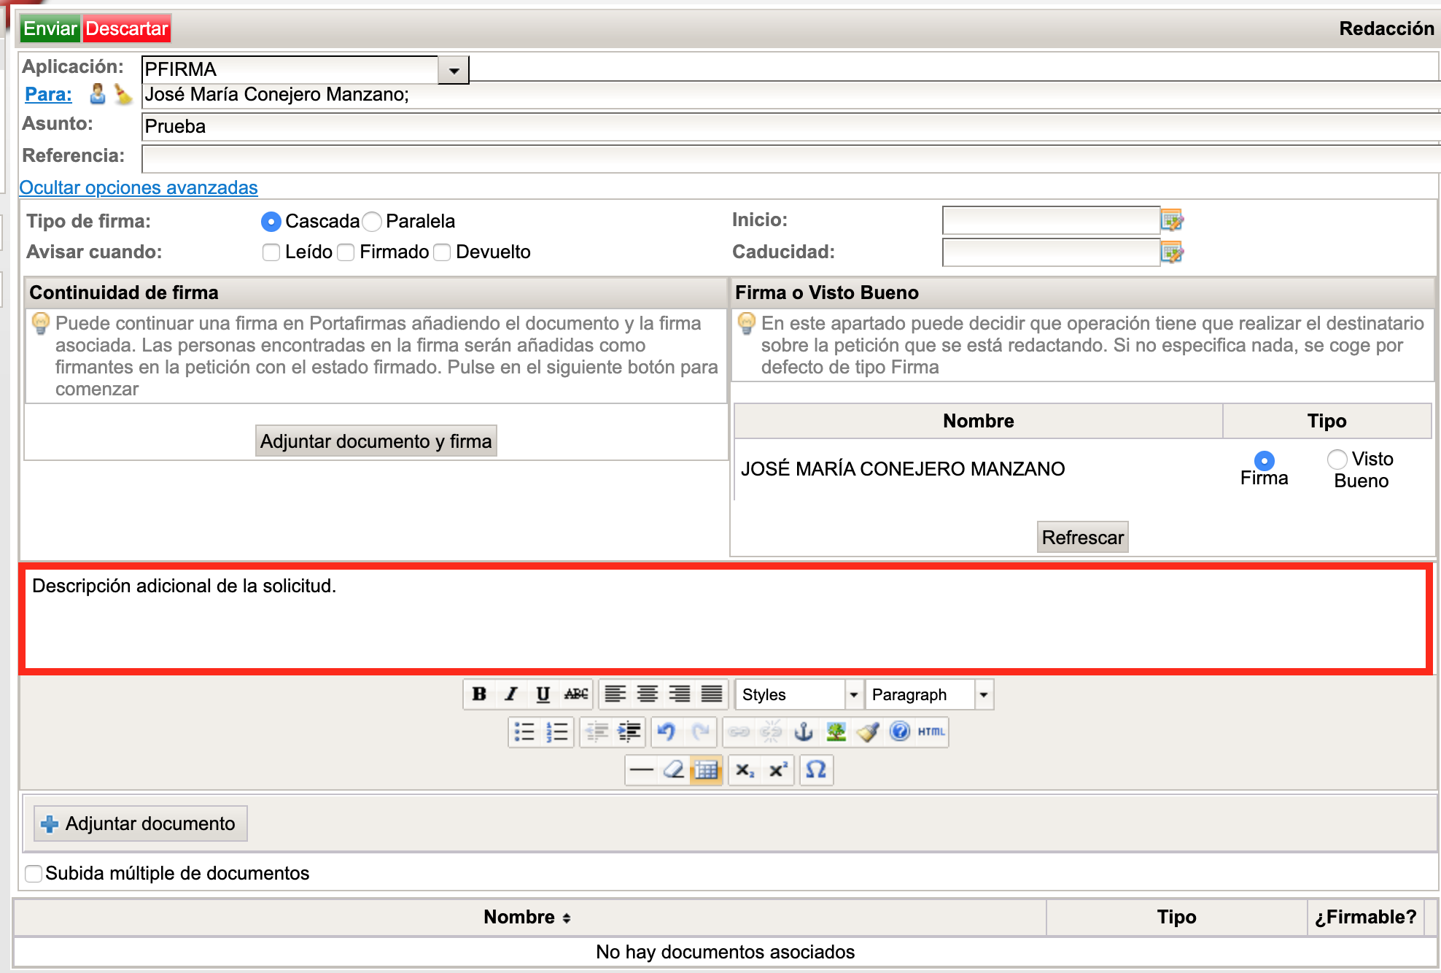This screenshot has width=1441, height=973.
Task: Click the undo arrow icon
Action: [x=666, y=732]
